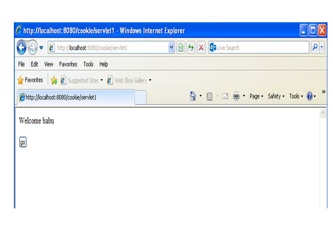The image size is (333, 250).
Task: Open the Edit menu
Action: click(34, 64)
